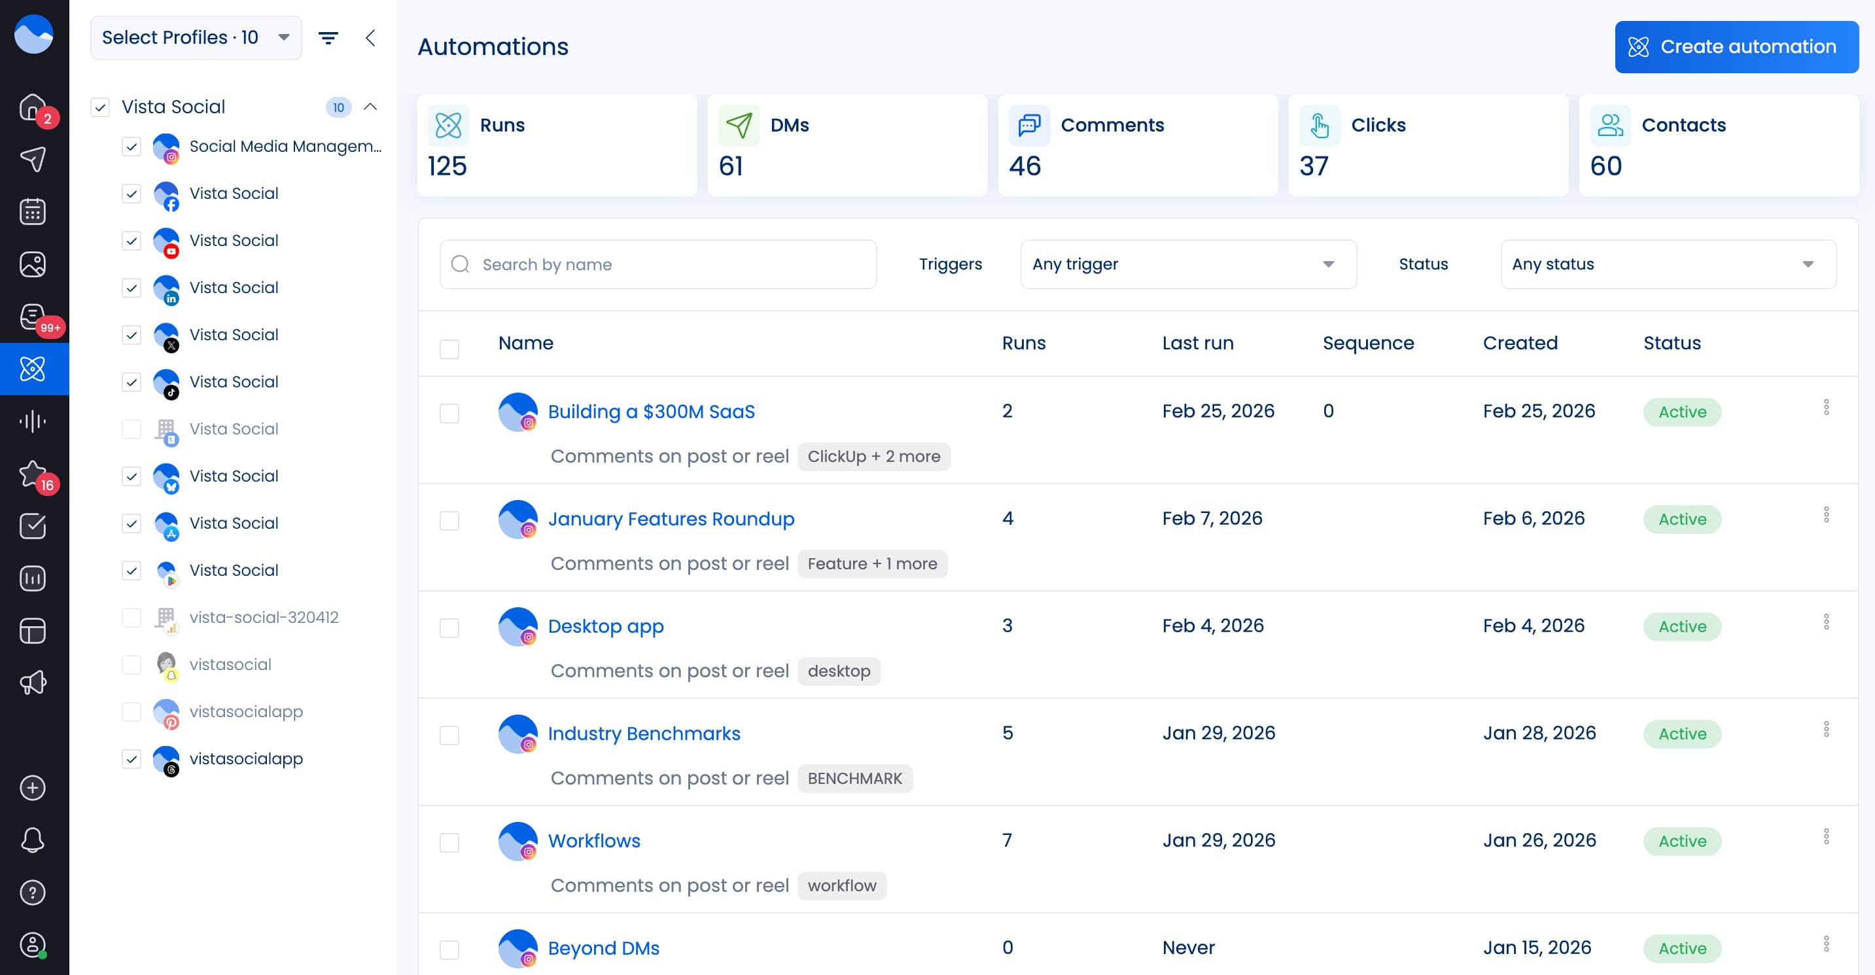Viewport: 1875px width, 975px height.
Task: Type in the Search by name field
Action: [655, 264]
